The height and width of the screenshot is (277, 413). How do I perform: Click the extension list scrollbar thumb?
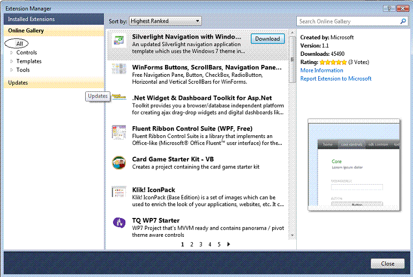(x=292, y=60)
